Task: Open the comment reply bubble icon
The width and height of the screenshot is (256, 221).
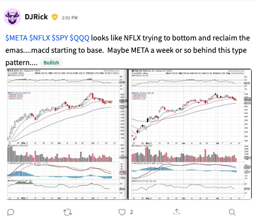Action: click(11, 212)
